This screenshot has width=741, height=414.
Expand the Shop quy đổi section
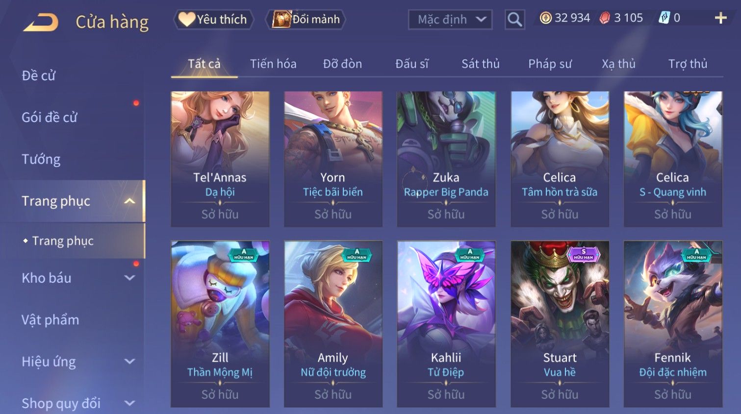(x=129, y=403)
